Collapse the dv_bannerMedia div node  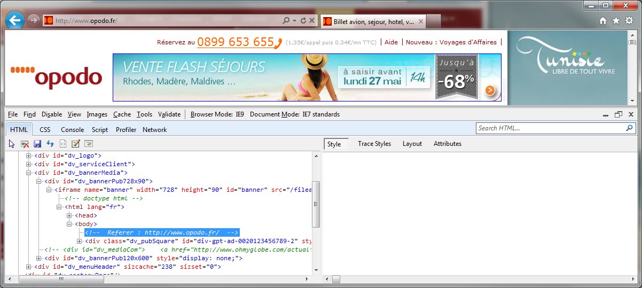[29, 173]
